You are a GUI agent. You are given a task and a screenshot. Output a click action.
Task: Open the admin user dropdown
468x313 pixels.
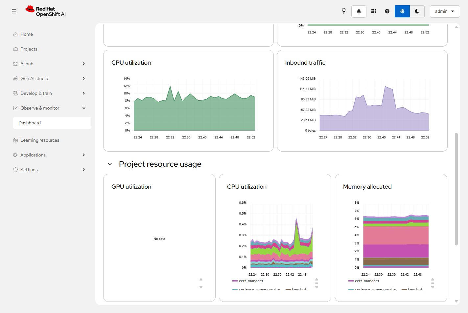coord(445,11)
